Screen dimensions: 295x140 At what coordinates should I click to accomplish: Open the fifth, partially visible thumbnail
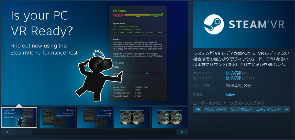[x=170, y=117]
